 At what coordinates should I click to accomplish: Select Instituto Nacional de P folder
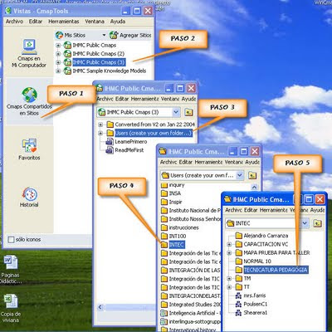pyautogui.click(x=195, y=211)
